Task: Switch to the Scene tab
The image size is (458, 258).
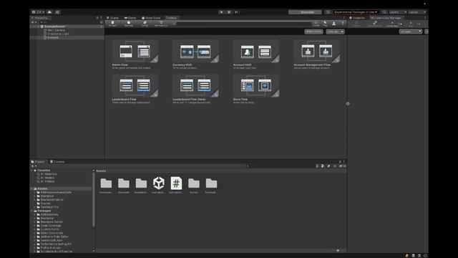Action: click(x=113, y=18)
